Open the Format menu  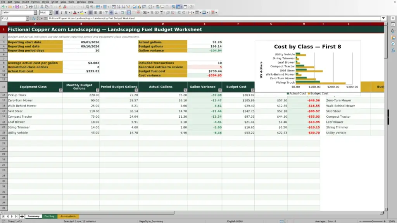pos(35,2)
